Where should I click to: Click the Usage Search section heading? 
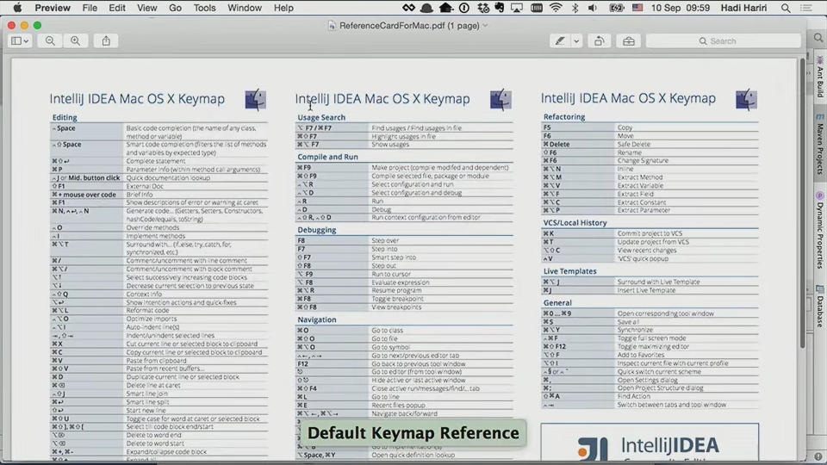321,117
